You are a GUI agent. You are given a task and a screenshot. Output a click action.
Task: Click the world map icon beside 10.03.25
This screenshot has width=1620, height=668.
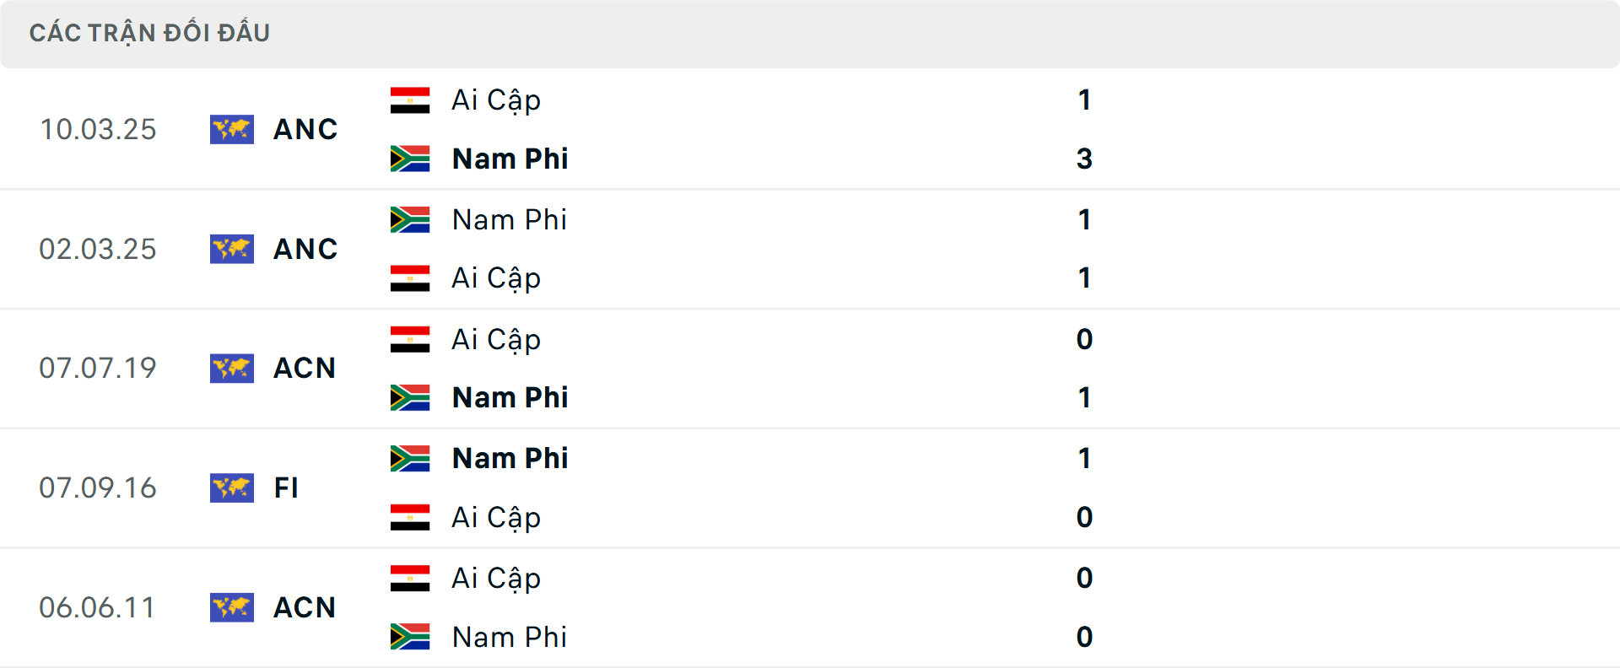tap(232, 129)
